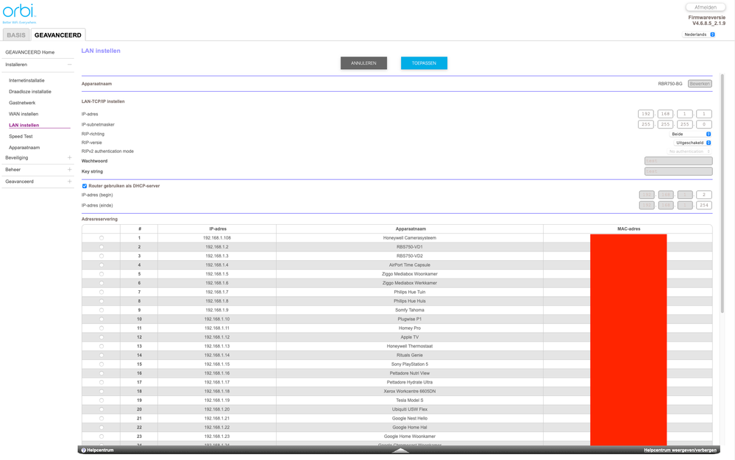
Task: Enable Router gebruiken als DHCP-server checkbox
Action: coord(85,186)
